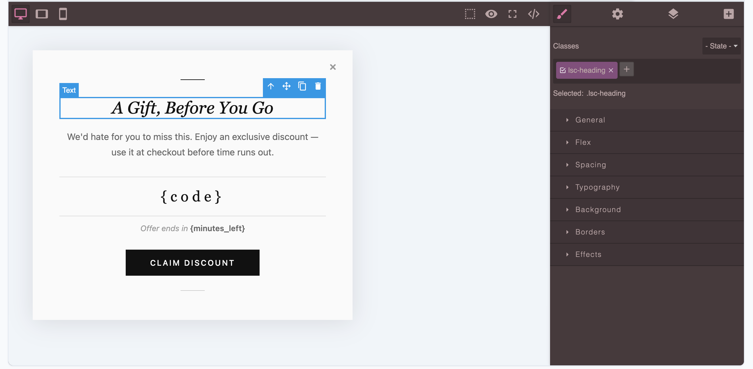
Task: Open the Settings gear tab
Action: (617, 14)
